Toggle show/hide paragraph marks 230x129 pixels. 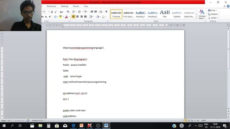tap(106, 12)
